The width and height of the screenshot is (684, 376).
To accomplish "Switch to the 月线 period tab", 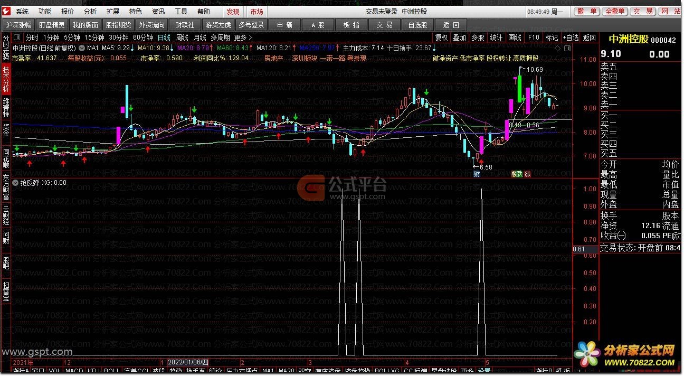I will [200, 37].
